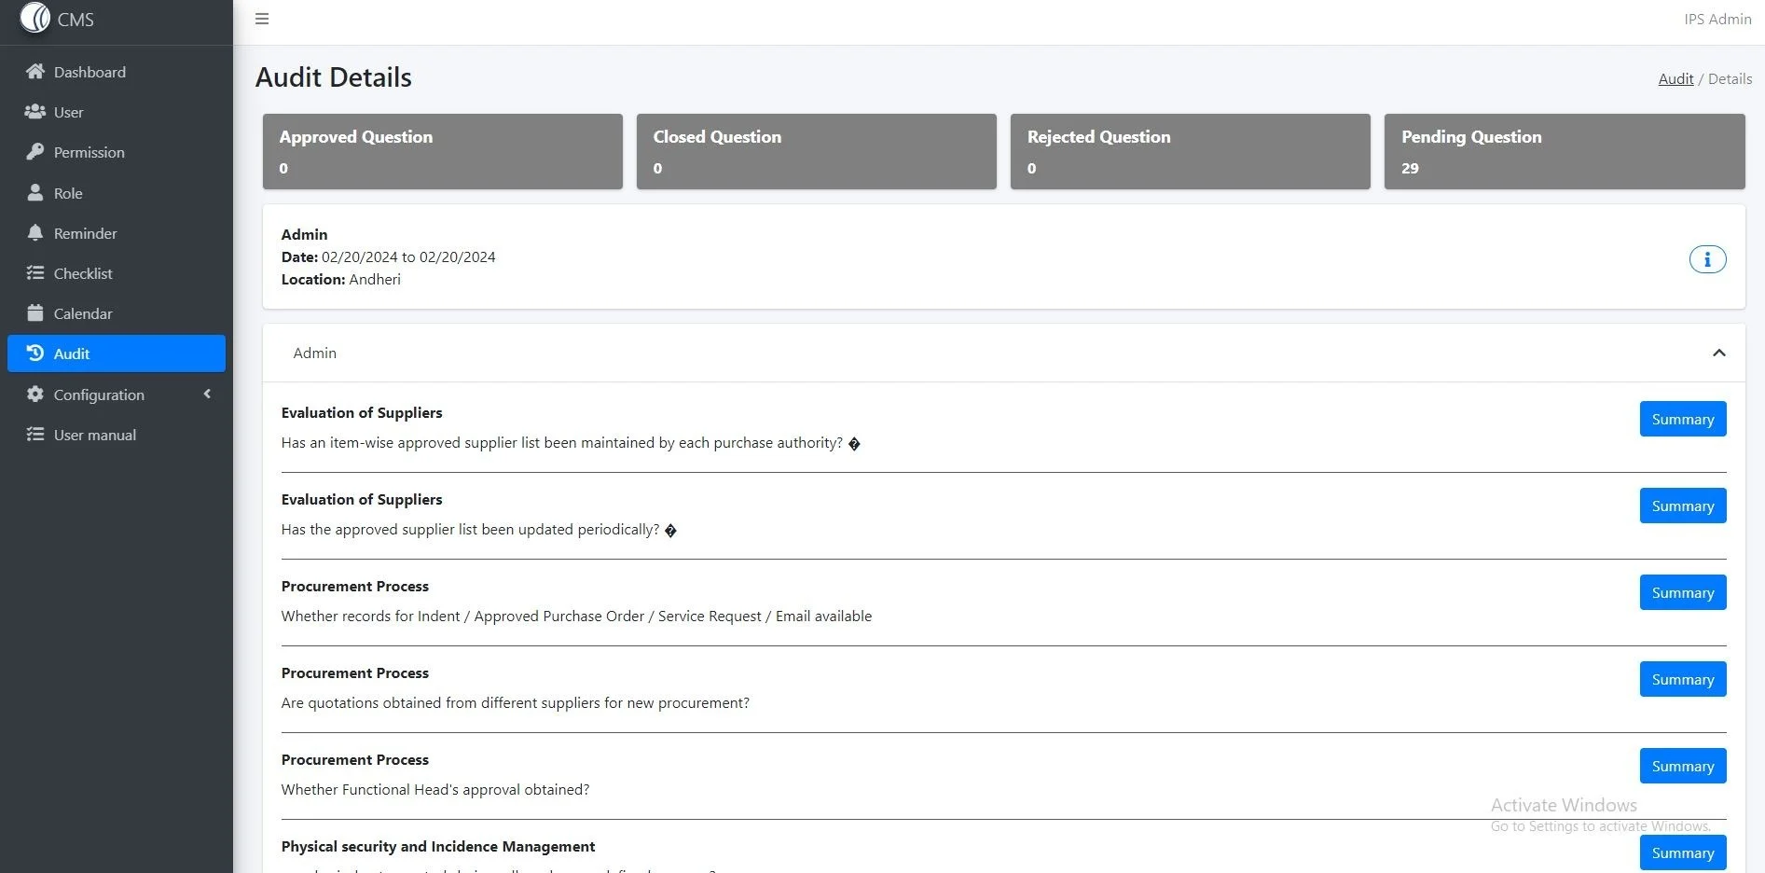The width and height of the screenshot is (1765, 873).
Task: Follow the Audit breadcrumb link
Action: 1675,79
